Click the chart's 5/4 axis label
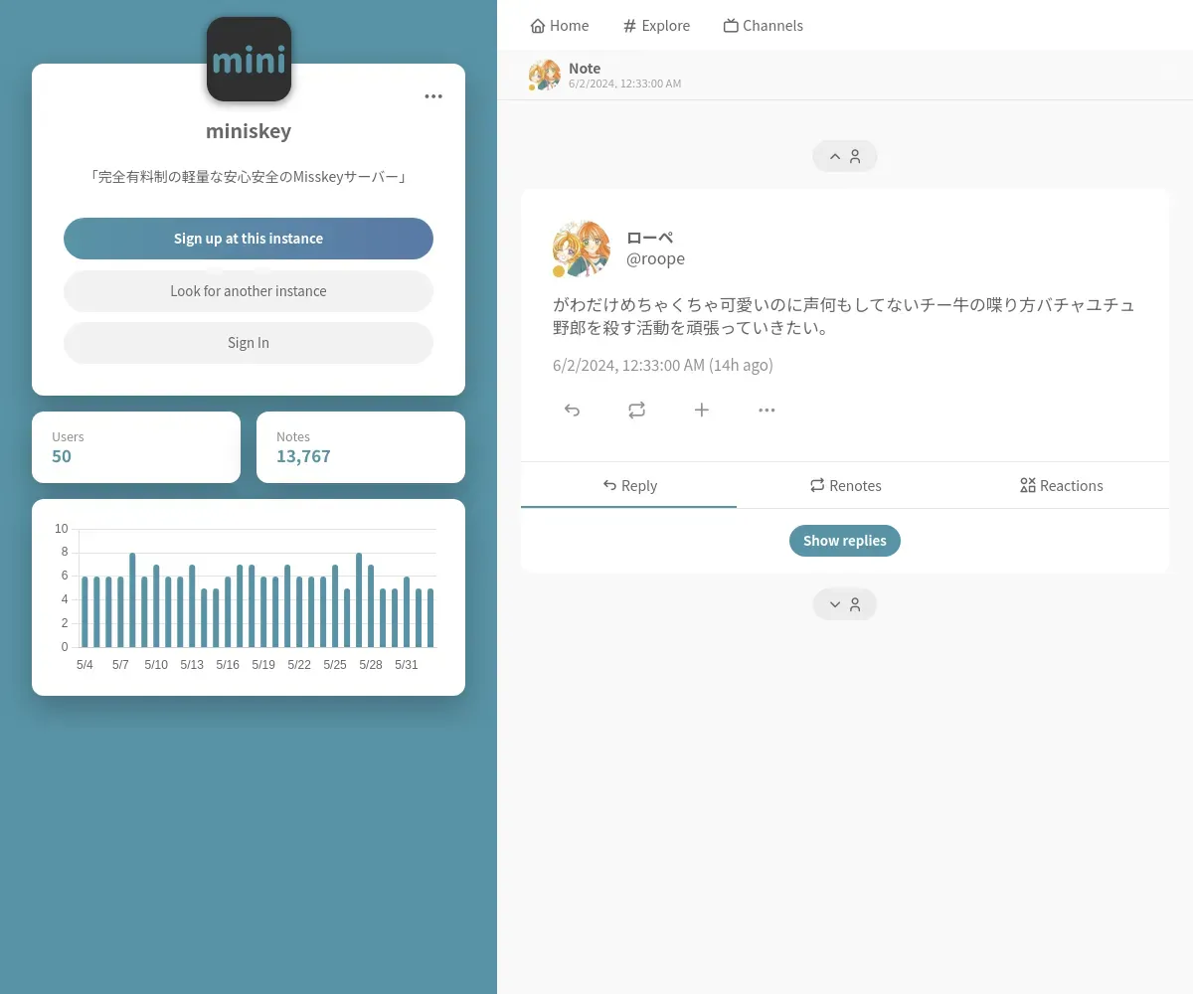 pyautogui.click(x=85, y=665)
